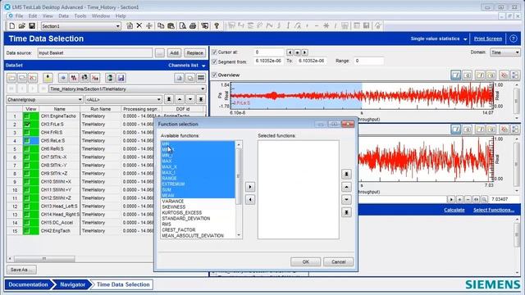
Task: Open the Section1 dropdown in toolbar
Action: [x=117, y=26]
